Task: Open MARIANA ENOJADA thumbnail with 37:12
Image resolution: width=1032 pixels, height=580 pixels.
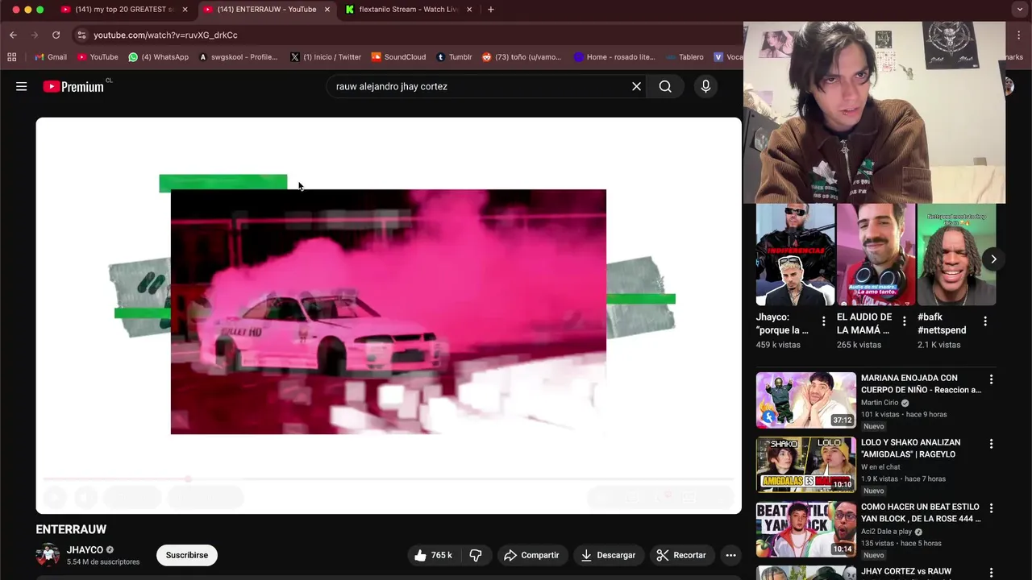Action: coord(805,400)
